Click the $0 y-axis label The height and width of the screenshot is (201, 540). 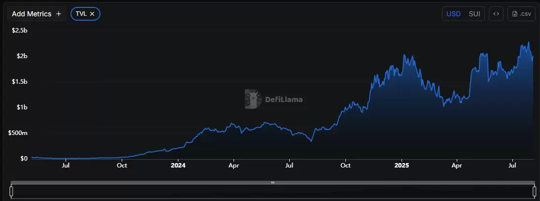click(x=24, y=159)
